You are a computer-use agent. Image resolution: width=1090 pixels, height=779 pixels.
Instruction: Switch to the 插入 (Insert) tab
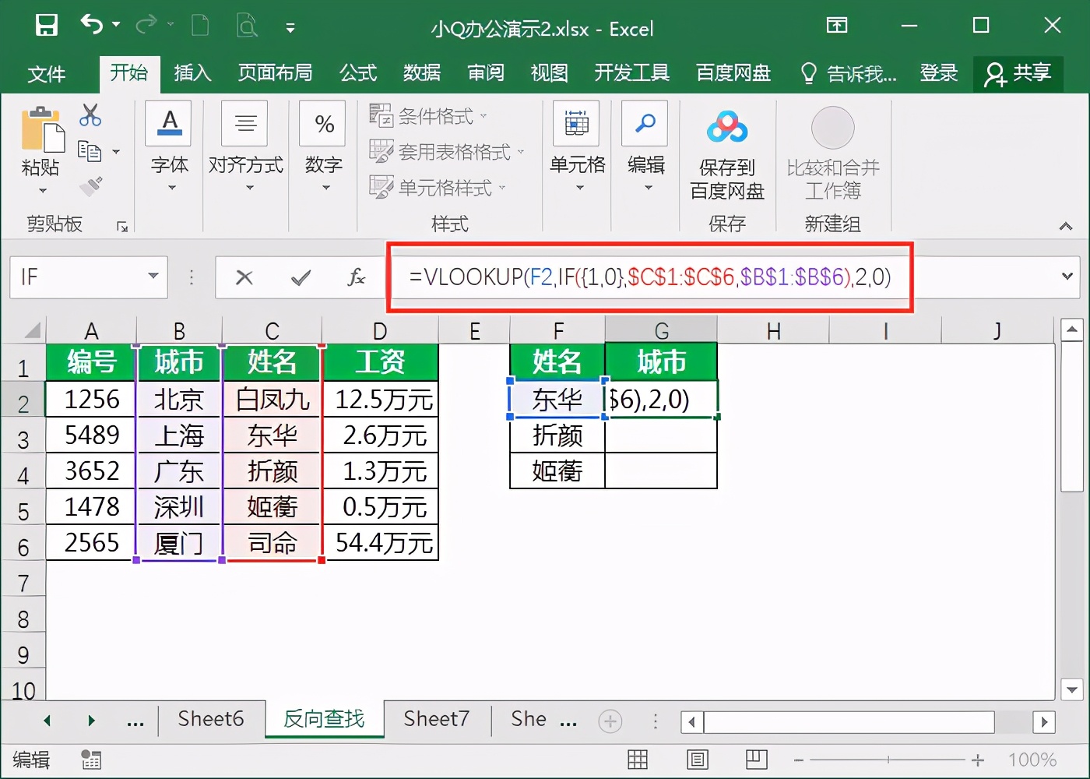coord(192,73)
